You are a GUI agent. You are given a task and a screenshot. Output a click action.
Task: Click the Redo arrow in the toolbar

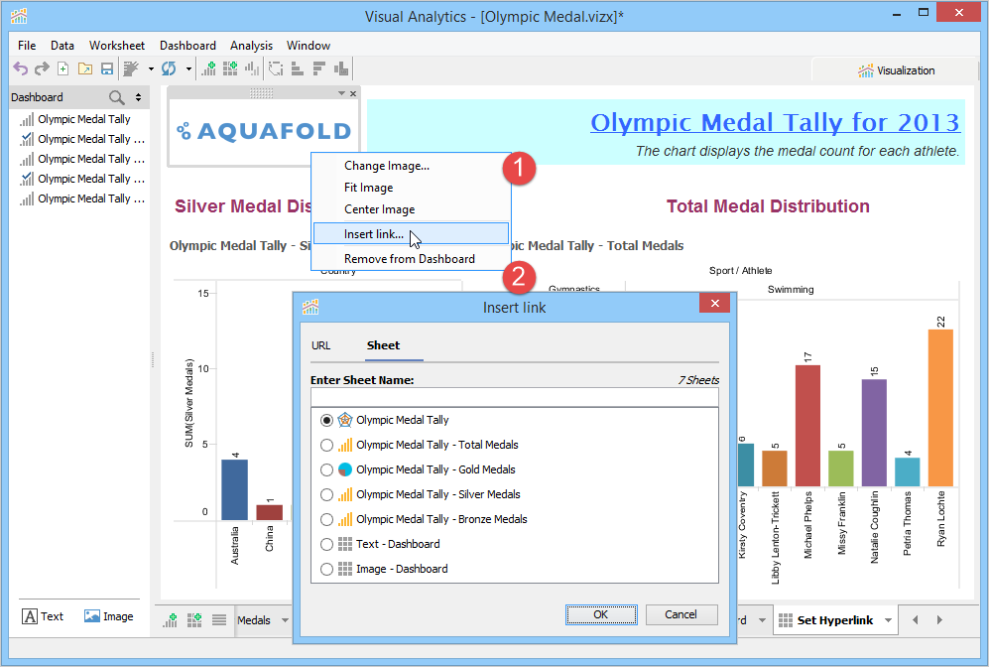tap(42, 68)
